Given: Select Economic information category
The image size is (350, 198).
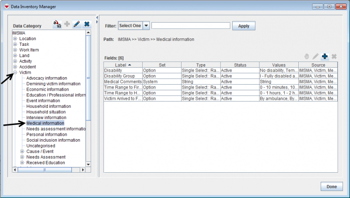Looking at the screenshot, I should point(47,89).
